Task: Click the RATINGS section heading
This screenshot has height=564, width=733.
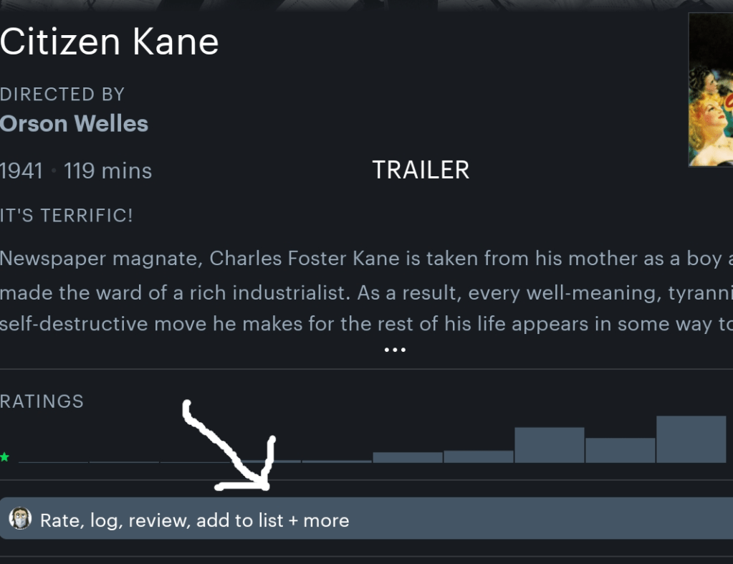Action: point(42,401)
